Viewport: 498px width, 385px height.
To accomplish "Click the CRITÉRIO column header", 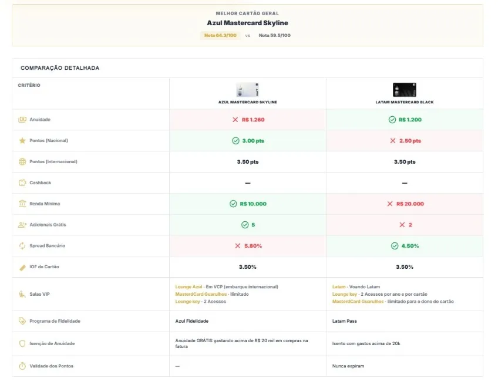I will (x=29, y=85).
